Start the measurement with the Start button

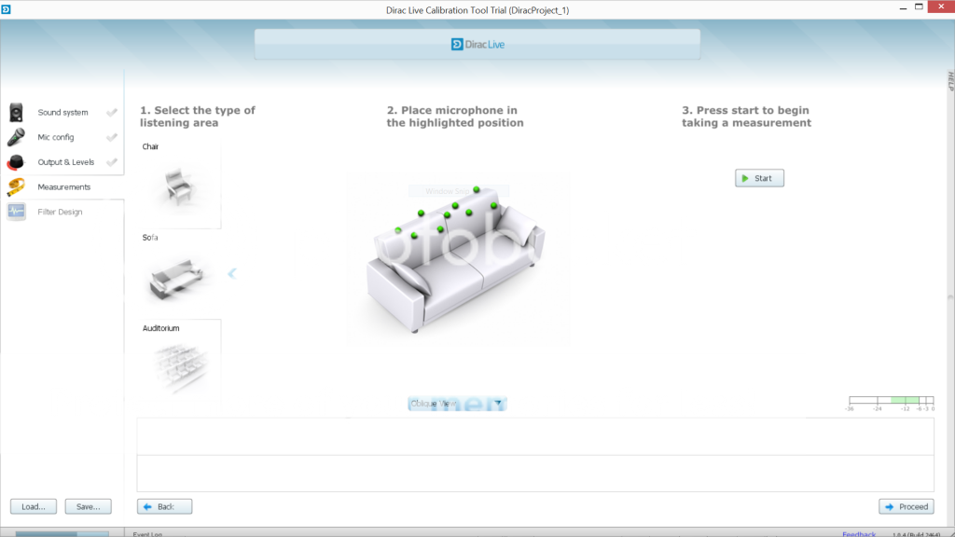coord(759,178)
